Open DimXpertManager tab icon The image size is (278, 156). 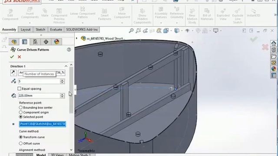point(46,42)
